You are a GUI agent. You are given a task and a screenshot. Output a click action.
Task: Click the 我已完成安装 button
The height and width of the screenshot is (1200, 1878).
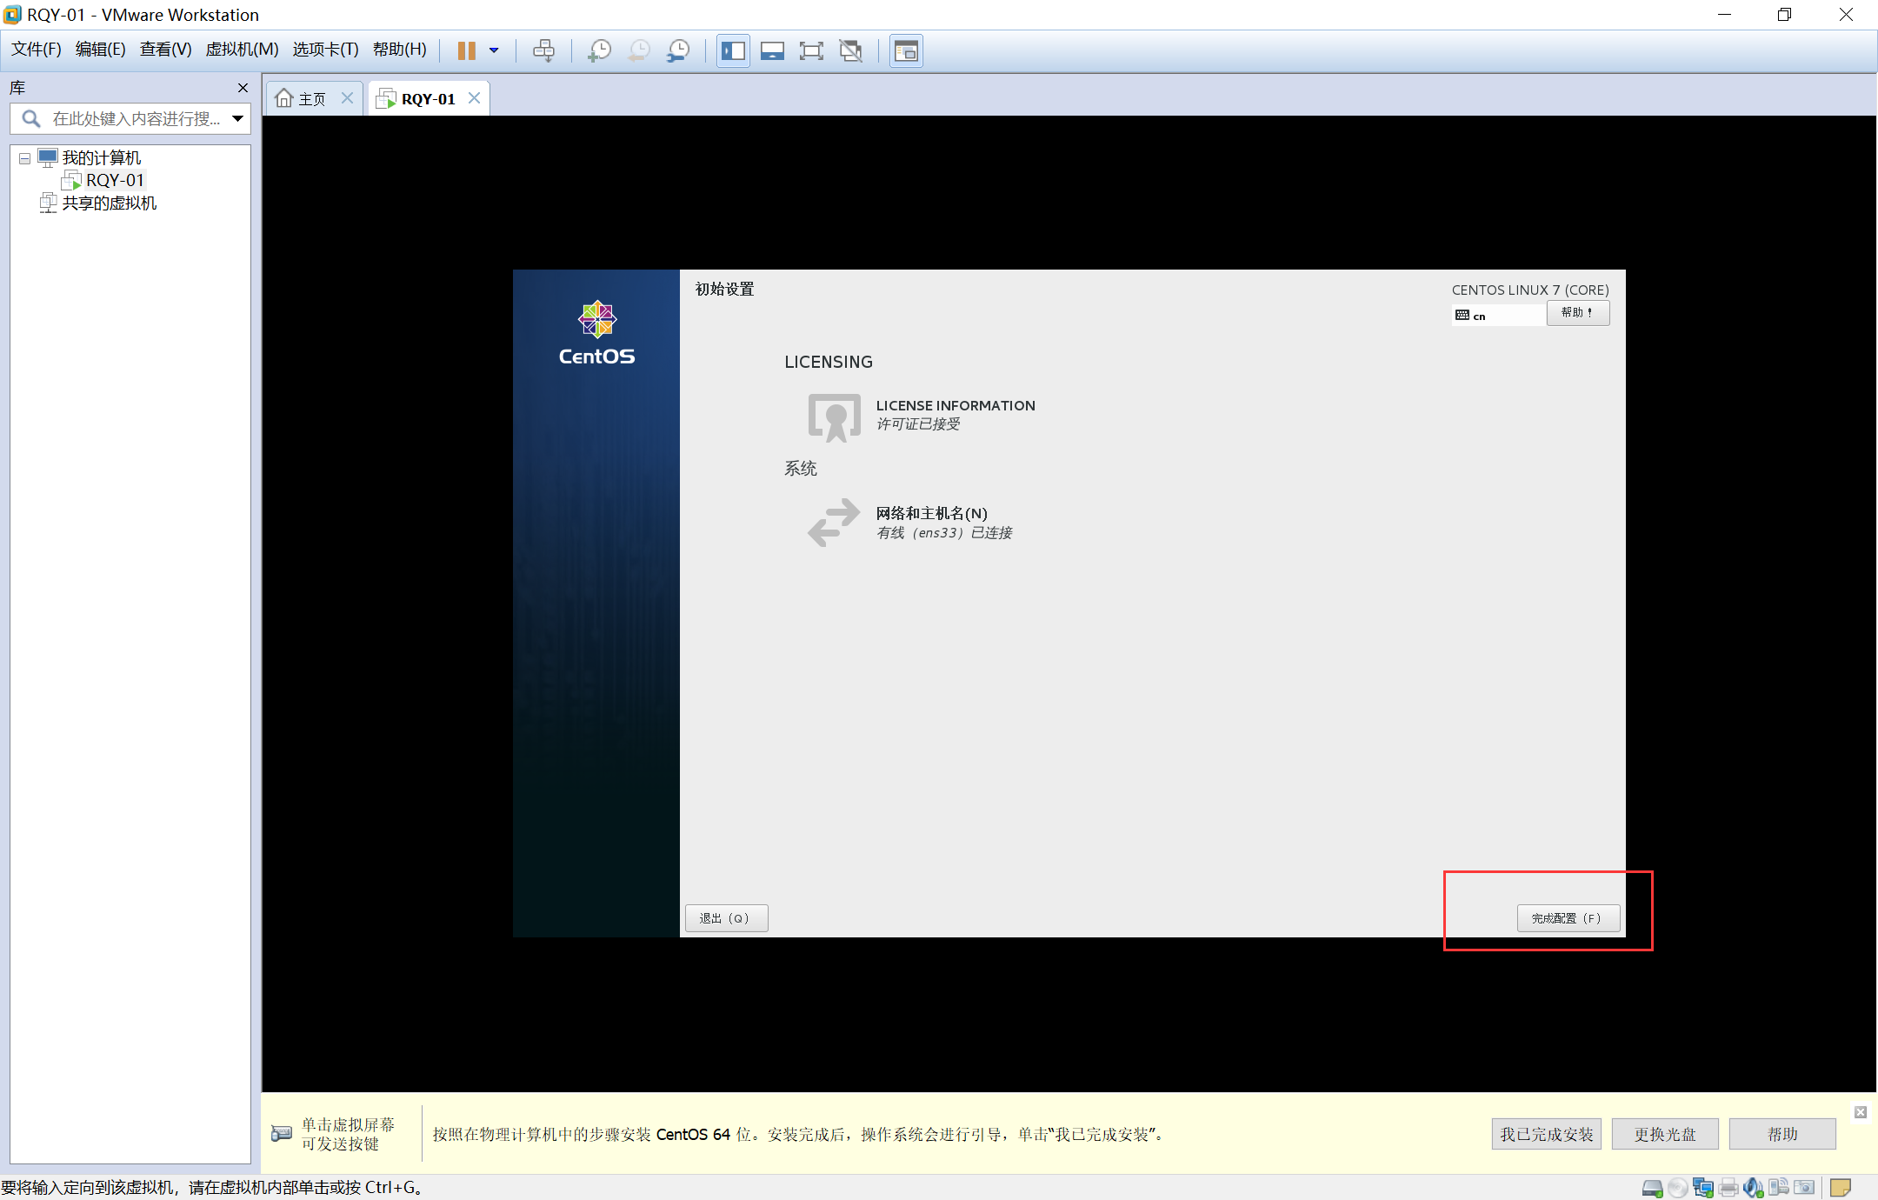point(1546,1134)
